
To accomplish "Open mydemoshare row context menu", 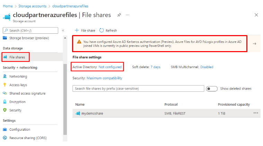I will [x=256, y=113].
